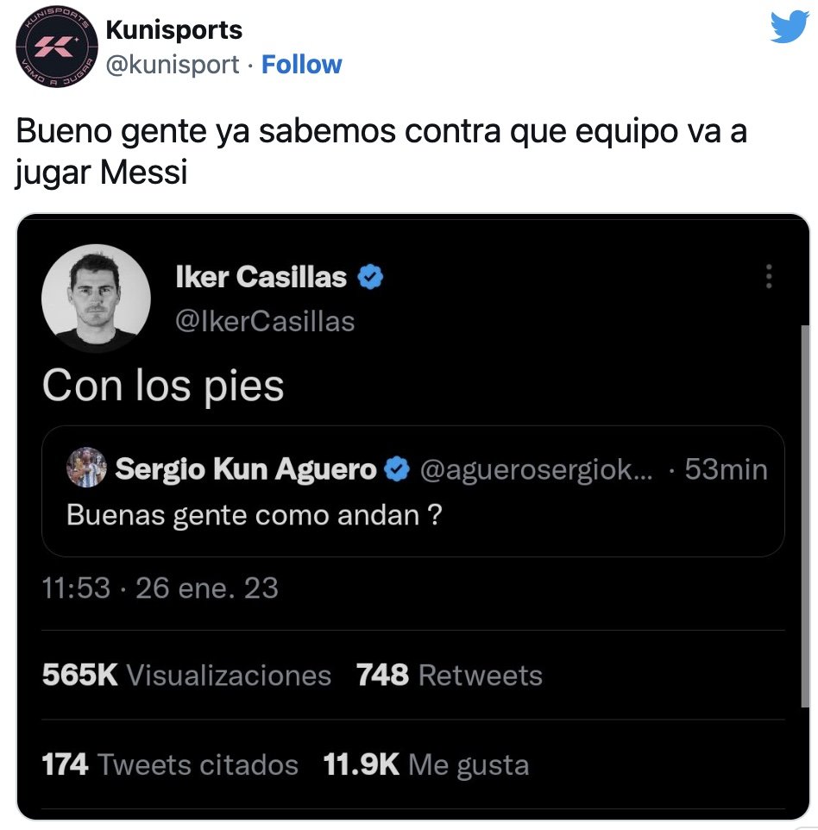This screenshot has width=818, height=830.
Task: Click the Twitter bird logo
Action: [790, 27]
